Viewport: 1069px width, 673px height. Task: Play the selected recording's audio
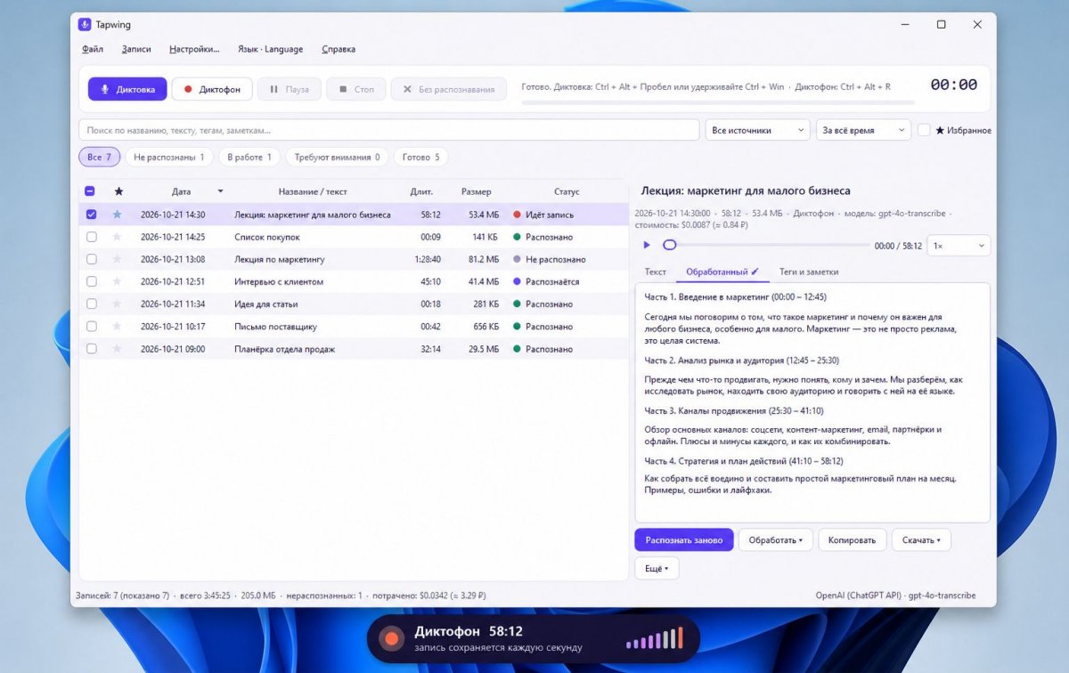647,245
